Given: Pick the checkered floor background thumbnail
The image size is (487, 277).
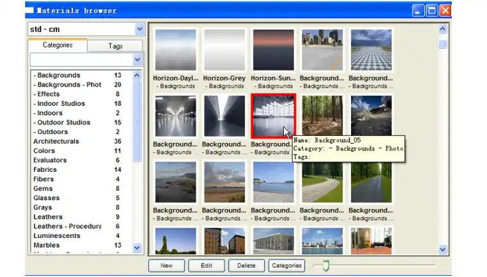Looking at the screenshot, I should pyautogui.click(x=371, y=50).
